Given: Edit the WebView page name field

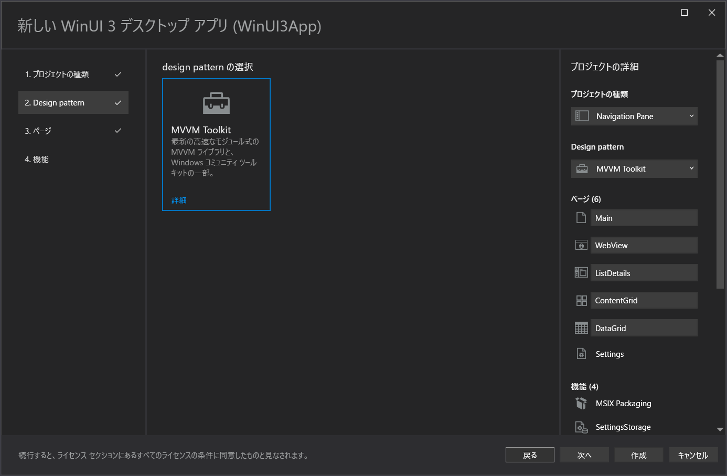Looking at the screenshot, I should (x=644, y=245).
